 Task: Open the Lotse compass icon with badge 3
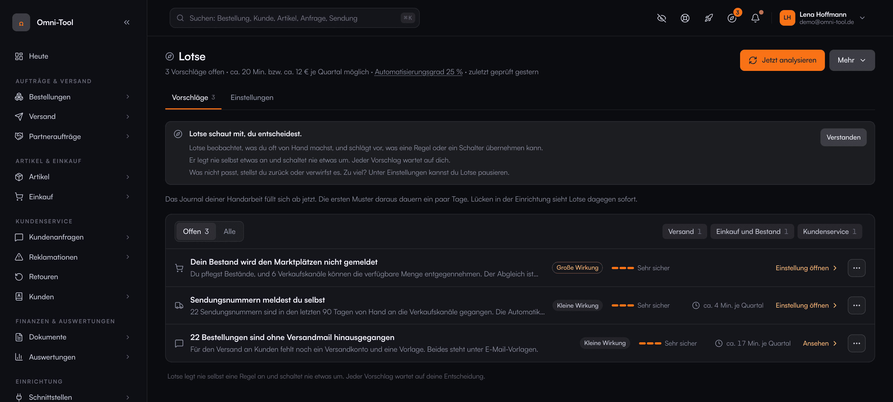[732, 18]
